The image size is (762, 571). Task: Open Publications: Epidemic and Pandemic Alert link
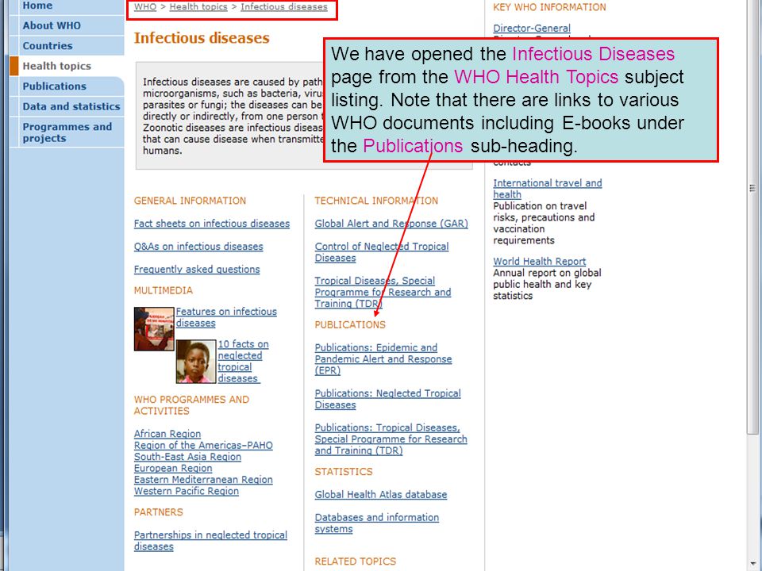pos(383,358)
